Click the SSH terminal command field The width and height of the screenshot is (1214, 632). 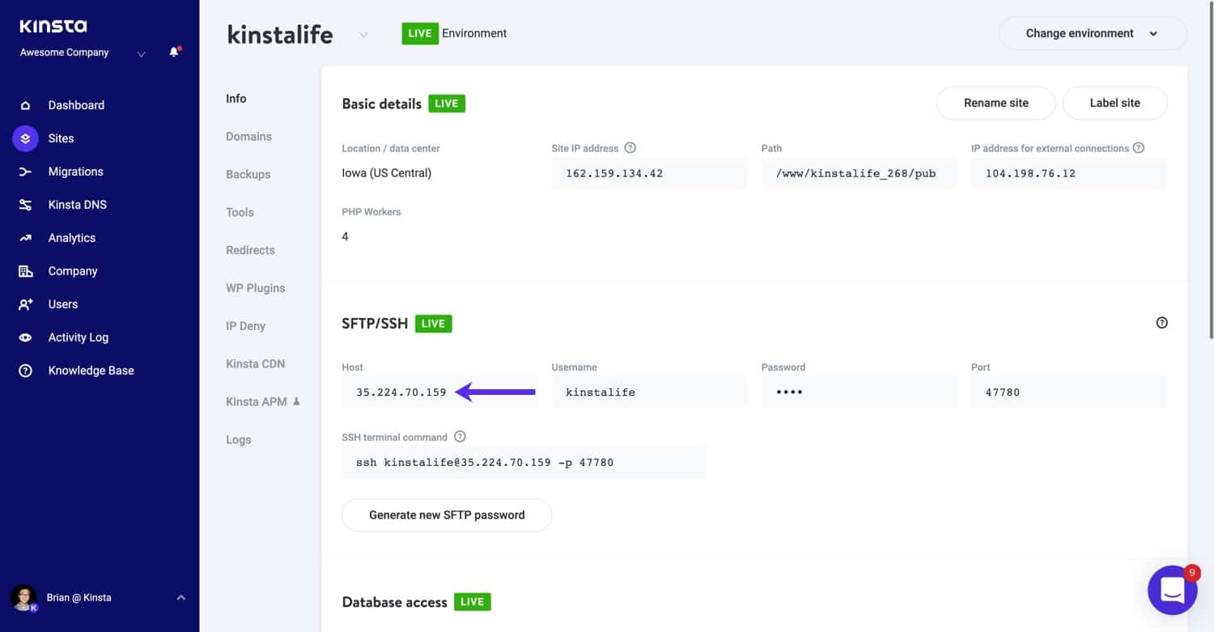point(524,462)
